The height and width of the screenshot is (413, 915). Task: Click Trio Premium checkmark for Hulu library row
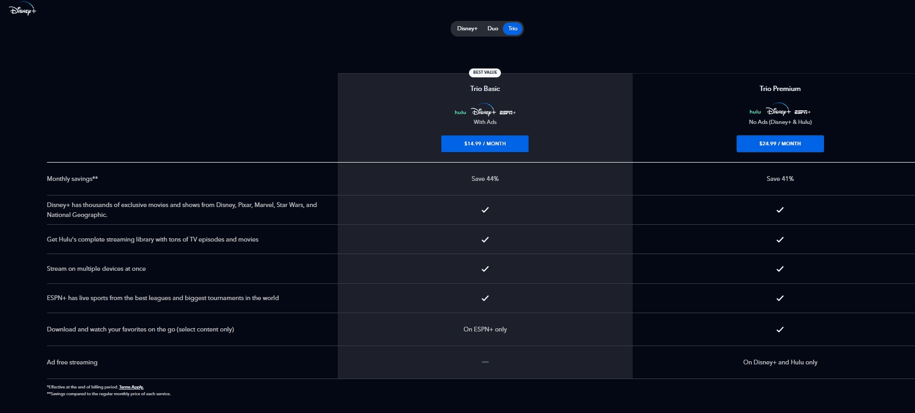pos(780,239)
